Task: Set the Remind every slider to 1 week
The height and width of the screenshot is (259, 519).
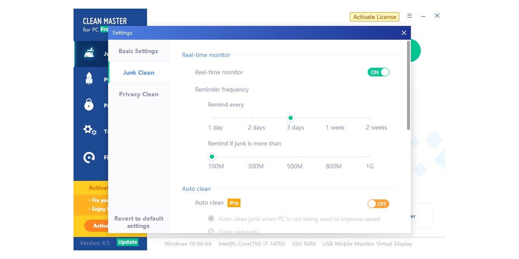Action: click(x=330, y=118)
